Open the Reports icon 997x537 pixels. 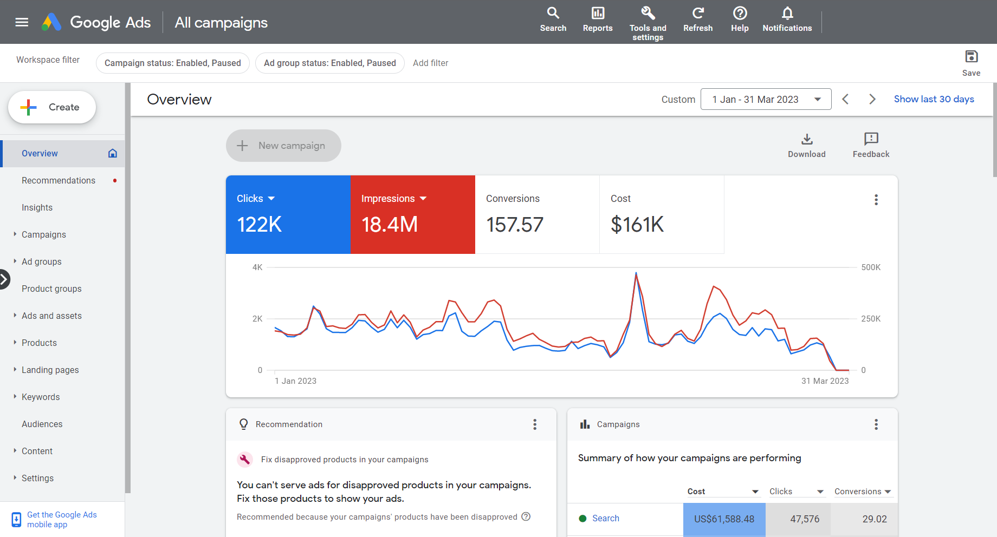(x=597, y=14)
